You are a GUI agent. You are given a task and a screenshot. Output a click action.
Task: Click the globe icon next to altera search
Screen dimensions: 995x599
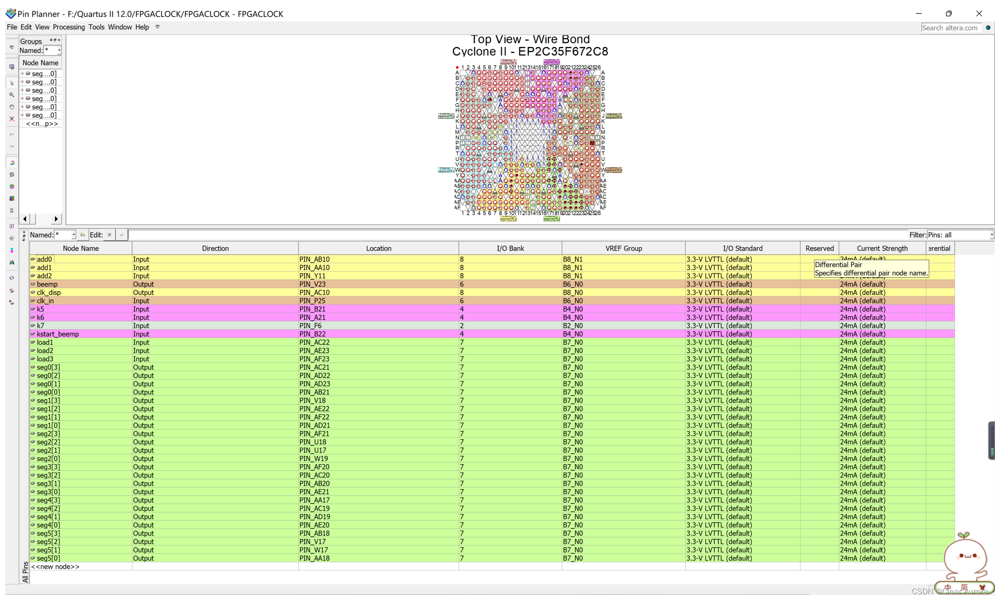pyautogui.click(x=988, y=28)
